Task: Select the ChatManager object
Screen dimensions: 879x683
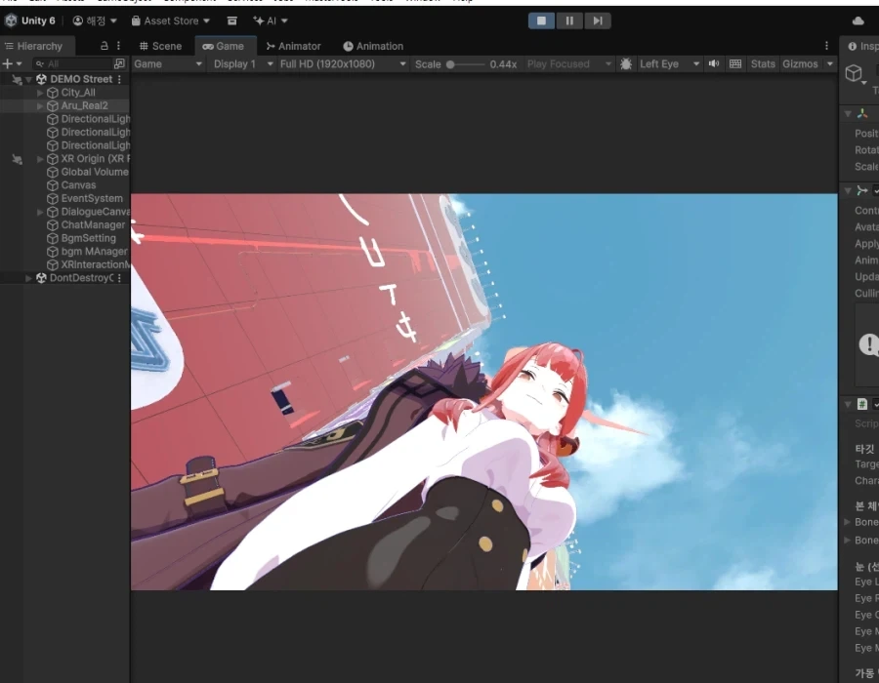Action: point(93,225)
